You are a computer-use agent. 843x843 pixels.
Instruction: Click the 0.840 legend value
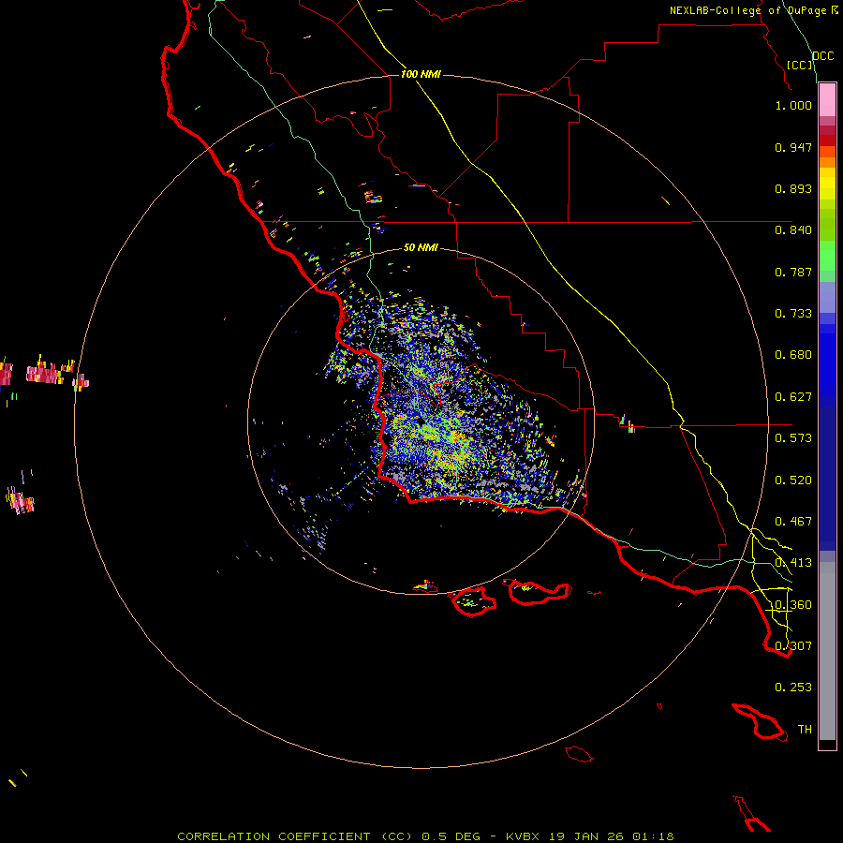[x=793, y=230]
